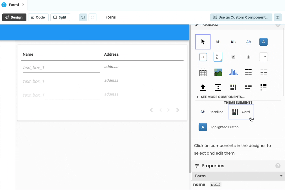Pick the grey repeating panel grid icon
The width and height of the screenshot is (285, 190).
point(263,72)
